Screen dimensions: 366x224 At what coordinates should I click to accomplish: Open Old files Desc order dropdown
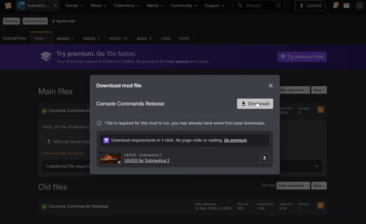click(x=319, y=185)
